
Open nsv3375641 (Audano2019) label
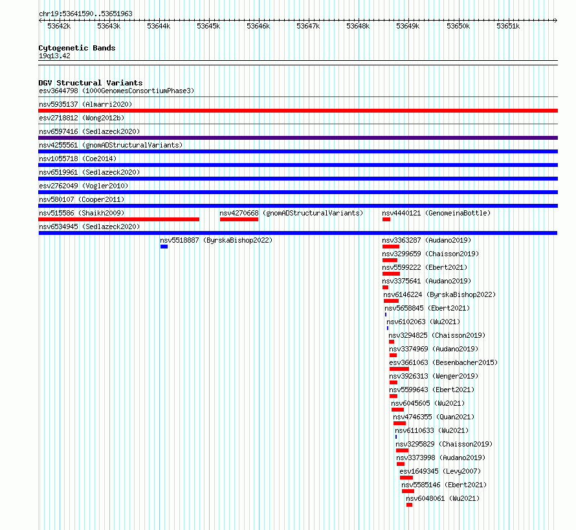[x=426, y=281]
